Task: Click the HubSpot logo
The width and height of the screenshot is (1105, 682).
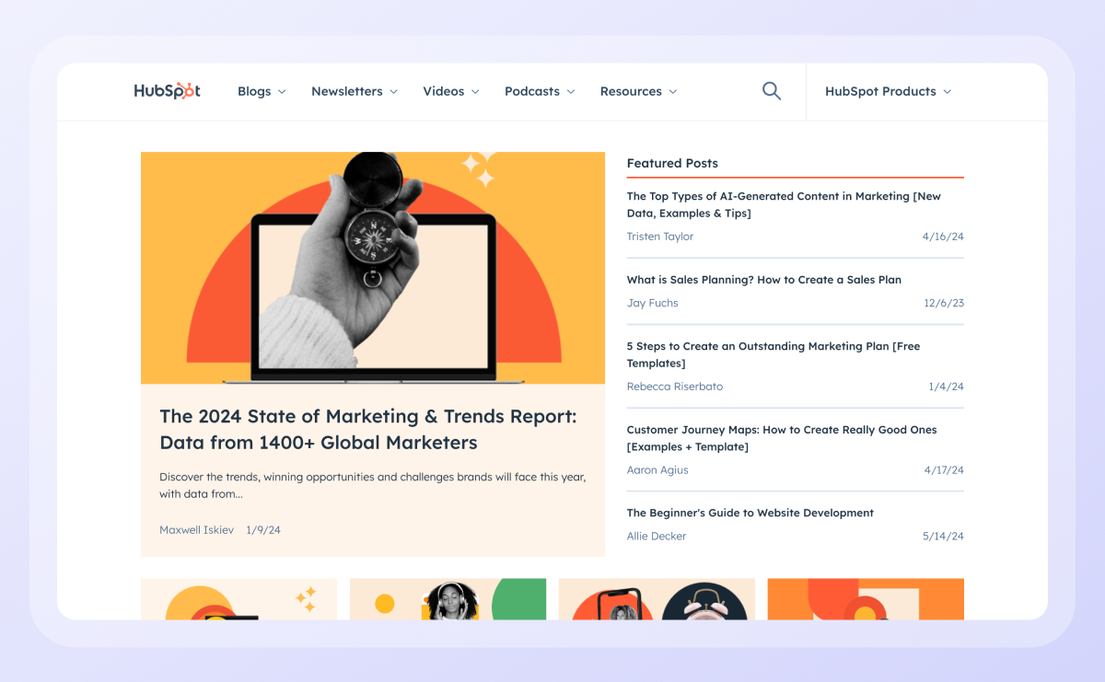Action: click(x=168, y=91)
